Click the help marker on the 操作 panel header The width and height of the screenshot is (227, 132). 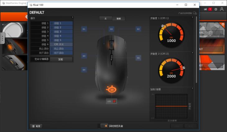[72, 17]
